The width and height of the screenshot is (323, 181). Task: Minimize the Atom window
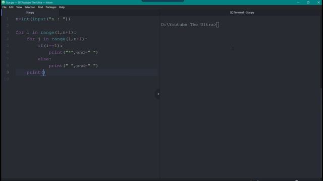pos(298,3)
